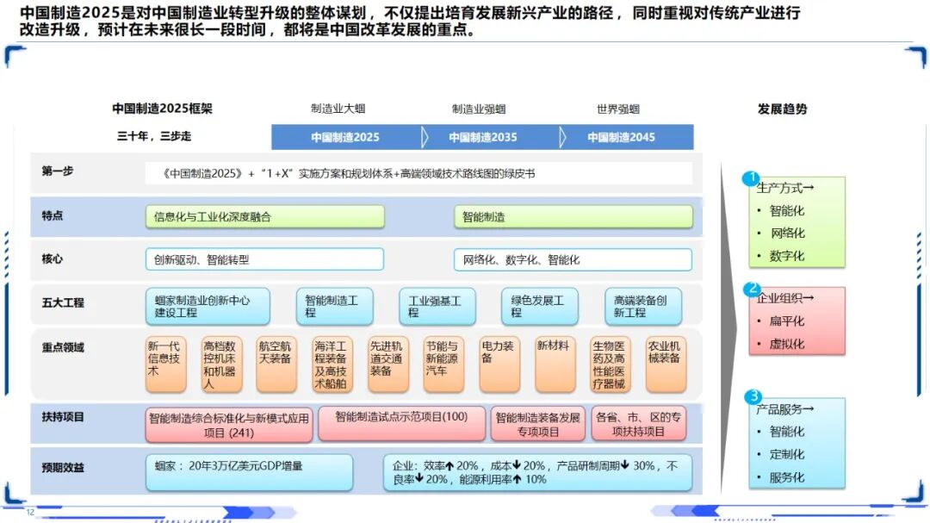Select the blue box 国家：20年3万亿美元GDP增量

click(x=249, y=472)
